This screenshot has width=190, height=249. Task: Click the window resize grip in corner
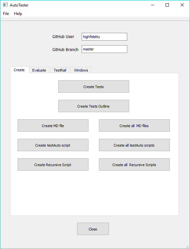coord(187,246)
